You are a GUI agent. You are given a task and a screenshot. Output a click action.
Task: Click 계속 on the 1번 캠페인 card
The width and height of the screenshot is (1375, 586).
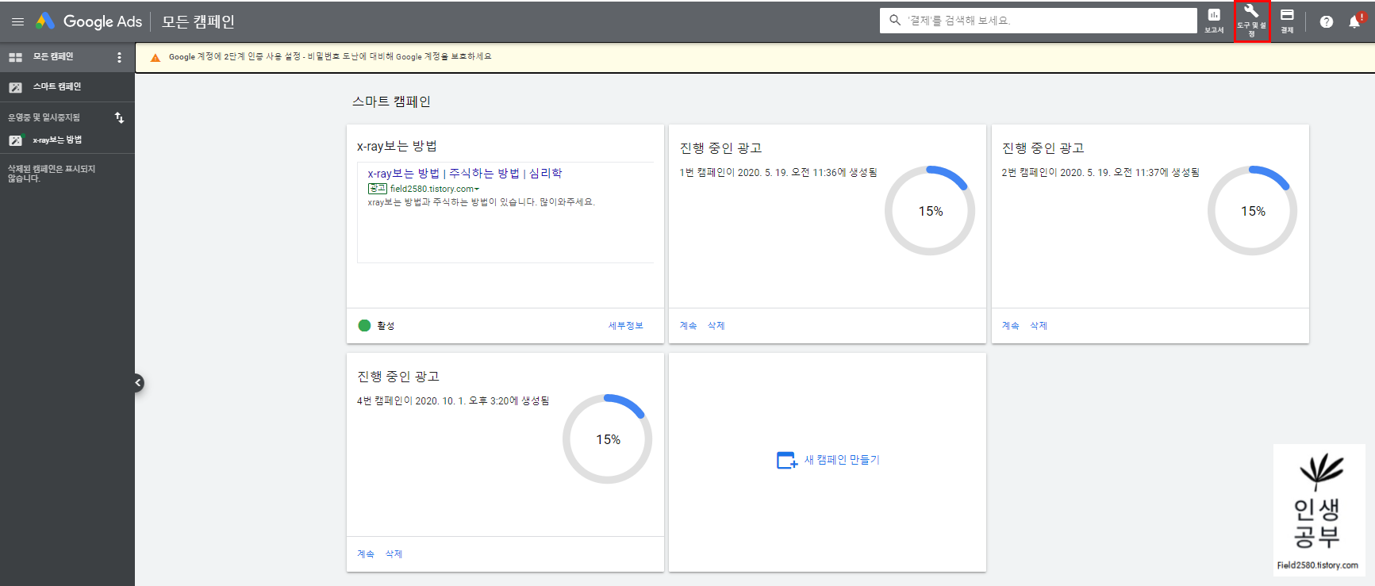pyautogui.click(x=688, y=325)
